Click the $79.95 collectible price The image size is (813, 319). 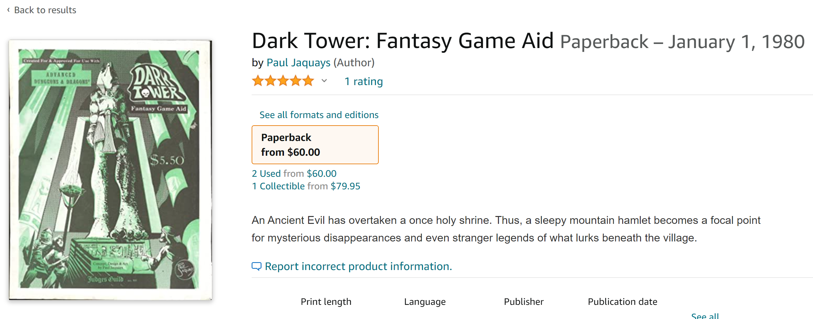(x=345, y=186)
